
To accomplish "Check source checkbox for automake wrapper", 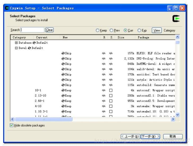I will [x=111, y=106].
